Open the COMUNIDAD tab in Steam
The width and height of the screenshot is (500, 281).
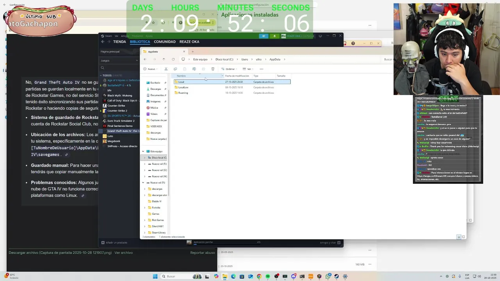click(x=164, y=42)
